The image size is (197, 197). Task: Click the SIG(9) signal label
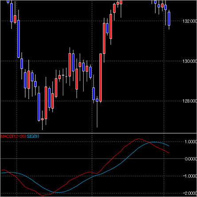tap(33, 136)
